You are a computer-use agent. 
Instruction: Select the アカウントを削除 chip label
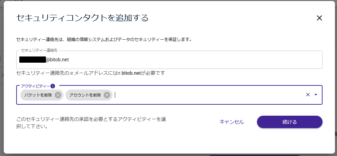pyautogui.click(x=85, y=95)
